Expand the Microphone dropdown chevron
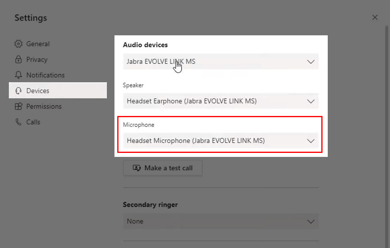 310,141
